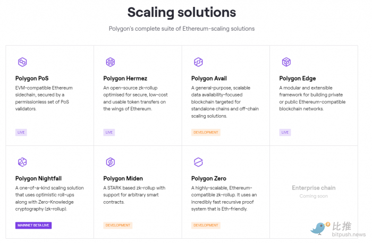The height and width of the screenshot is (243, 372).
Task: Click the Scaling solutions page heading
Action: click(x=182, y=12)
